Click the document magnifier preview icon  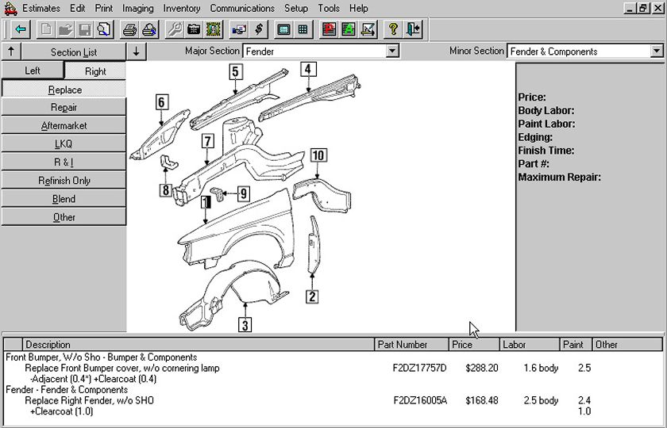click(104, 29)
